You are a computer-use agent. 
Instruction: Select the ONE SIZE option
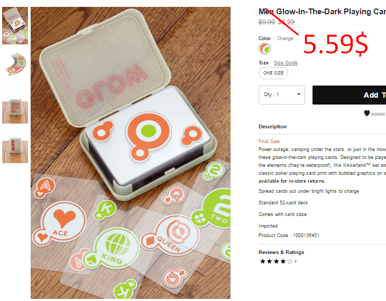[x=273, y=73]
